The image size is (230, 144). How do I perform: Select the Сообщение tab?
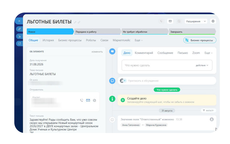point(165,53)
